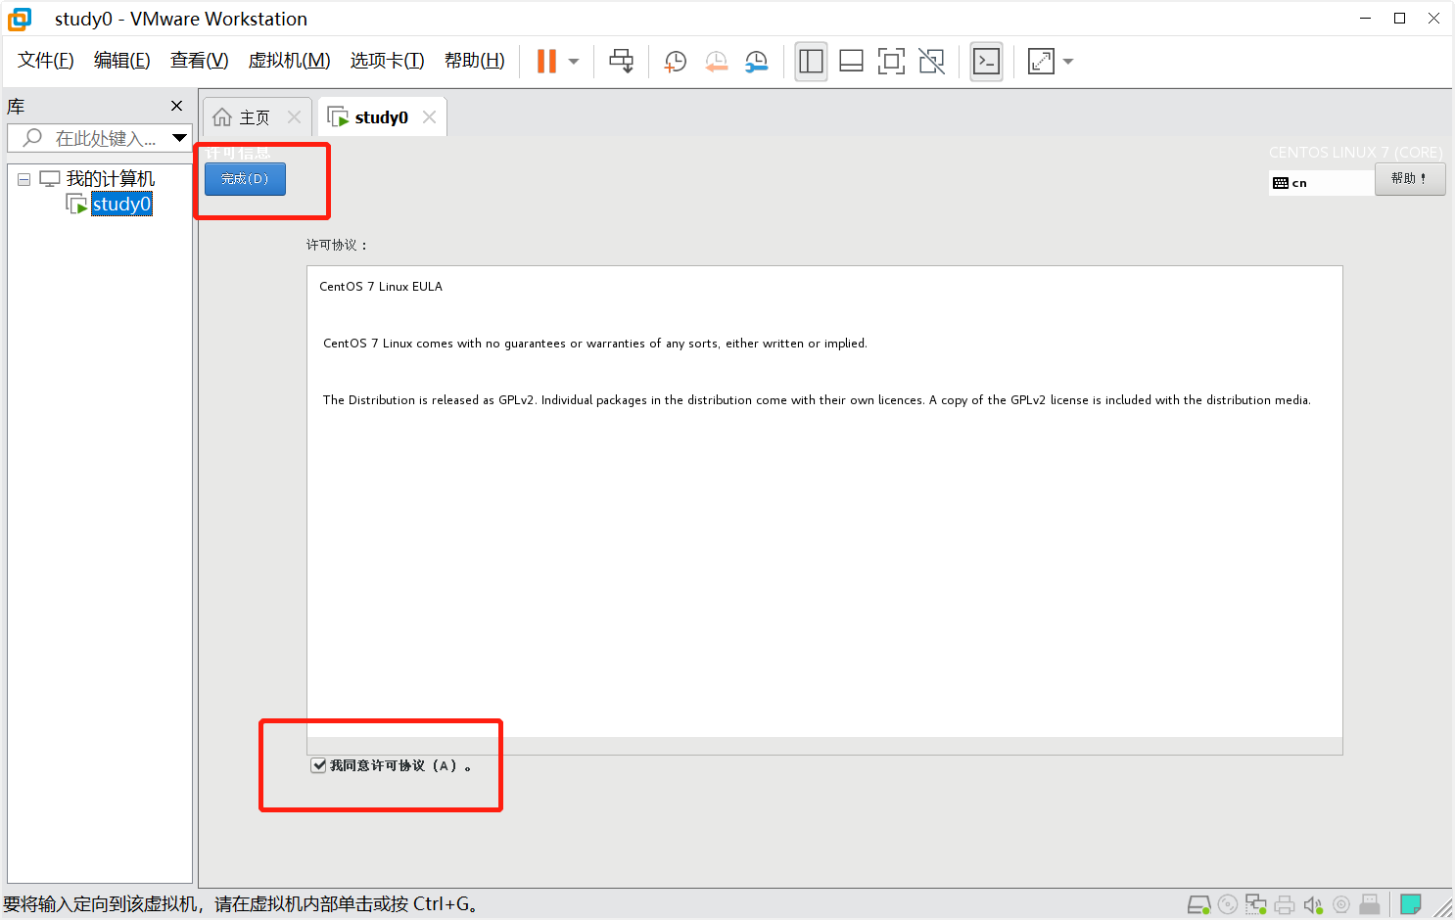
Task: Click the status bar Ctrl+G hint text
Action: tap(240, 904)
